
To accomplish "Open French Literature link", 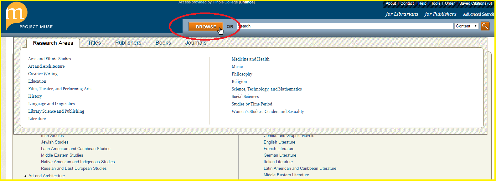I will 279,149.
